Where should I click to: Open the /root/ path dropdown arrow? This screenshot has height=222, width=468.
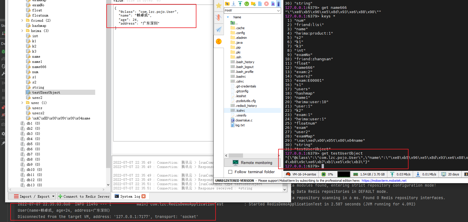coord(278,10)
